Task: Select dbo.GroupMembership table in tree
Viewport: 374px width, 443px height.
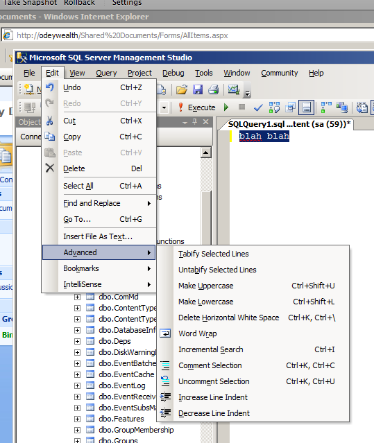Action: pyautogui.click(x=136, y=430)
